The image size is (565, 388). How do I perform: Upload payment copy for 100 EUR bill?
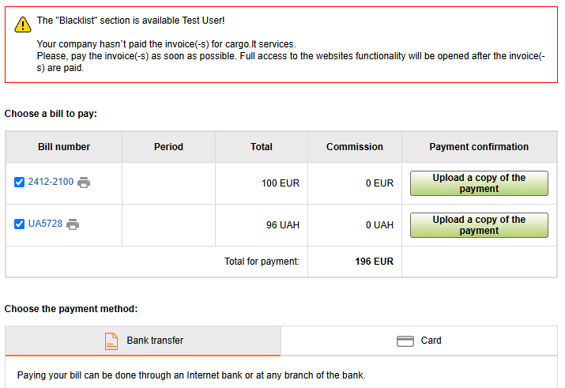(x=479, y=183)
